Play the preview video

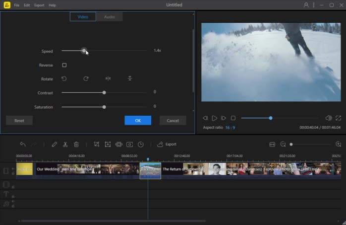214,118
